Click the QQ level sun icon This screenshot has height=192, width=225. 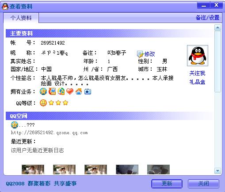coord(43,103)
